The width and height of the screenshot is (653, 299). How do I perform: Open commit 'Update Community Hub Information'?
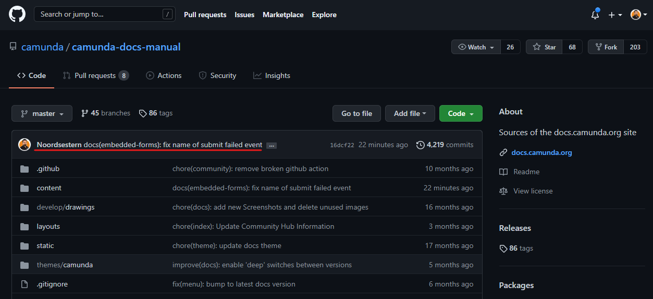coord(253,226)
